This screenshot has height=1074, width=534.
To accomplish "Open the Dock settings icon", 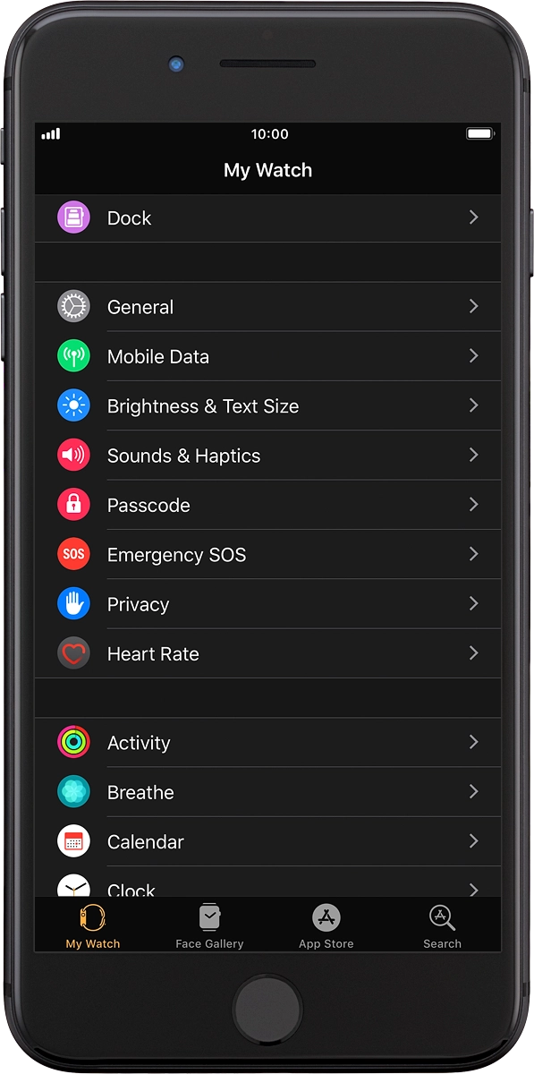I will coord(73,217).
